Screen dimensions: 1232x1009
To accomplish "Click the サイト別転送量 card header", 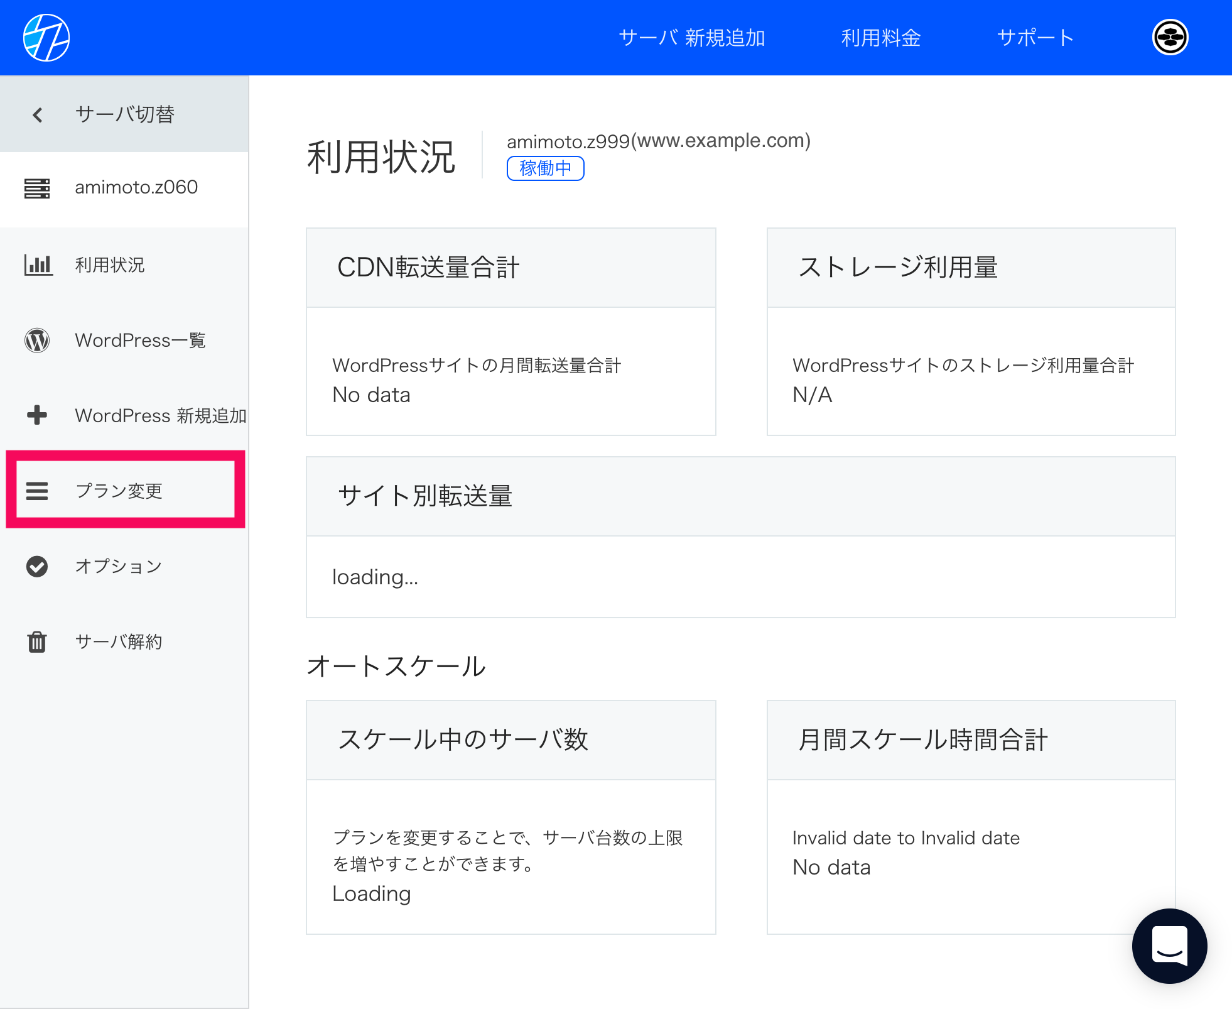I will pyautogui.click(x=741, y=496).
